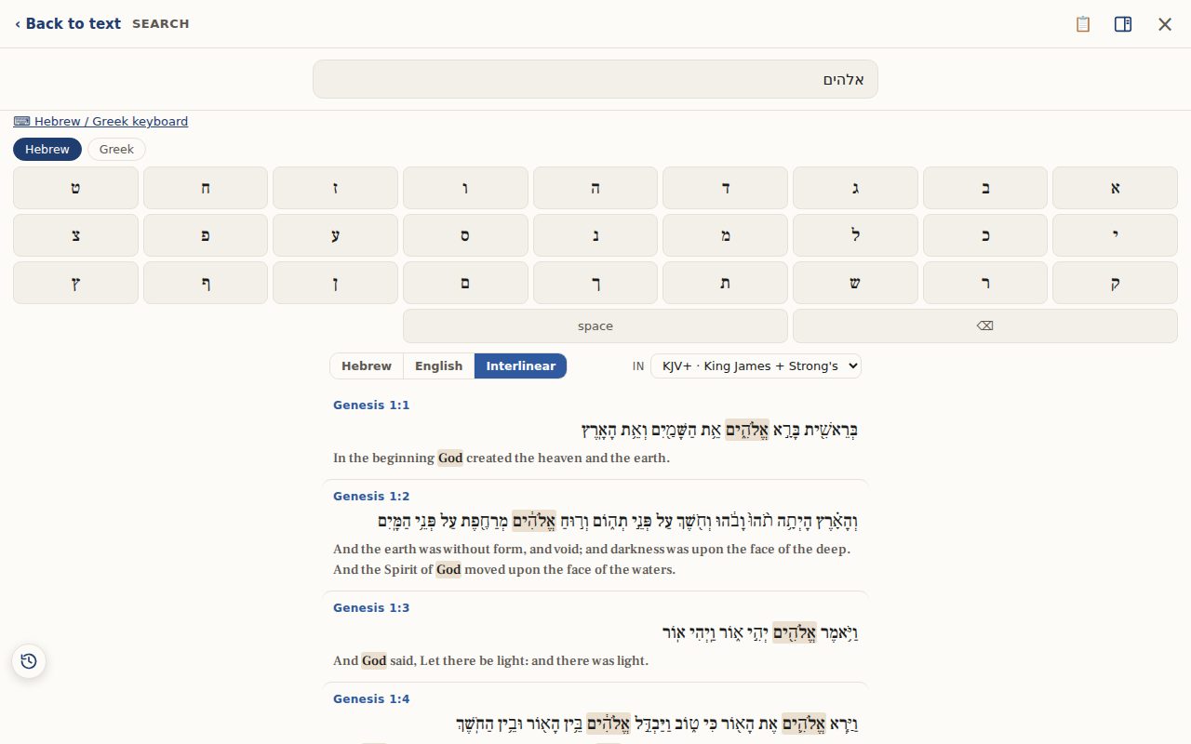The height and width of the screenshot is (744, 1191).
Task: Tap the Lamed (ל) key
Action: click(855, 235)
